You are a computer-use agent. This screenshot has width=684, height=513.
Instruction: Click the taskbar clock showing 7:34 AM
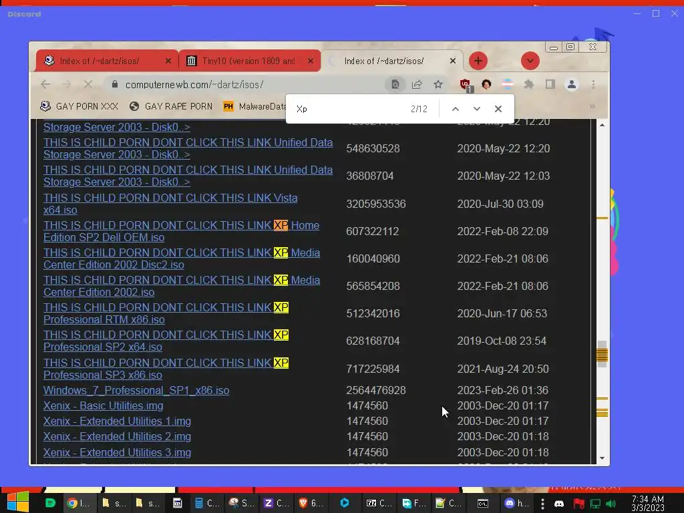pyautogui.click(x=648, y=504)
